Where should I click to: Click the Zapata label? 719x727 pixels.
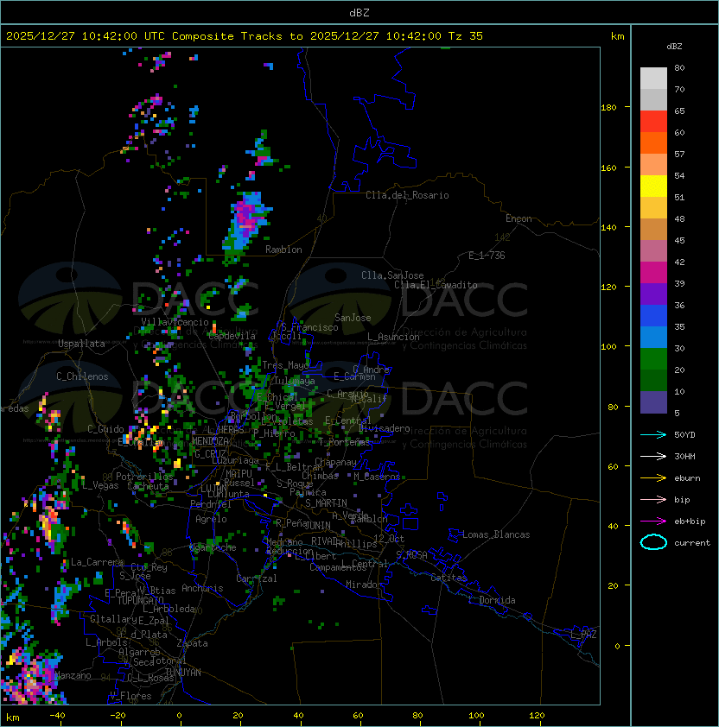(192, 643)
